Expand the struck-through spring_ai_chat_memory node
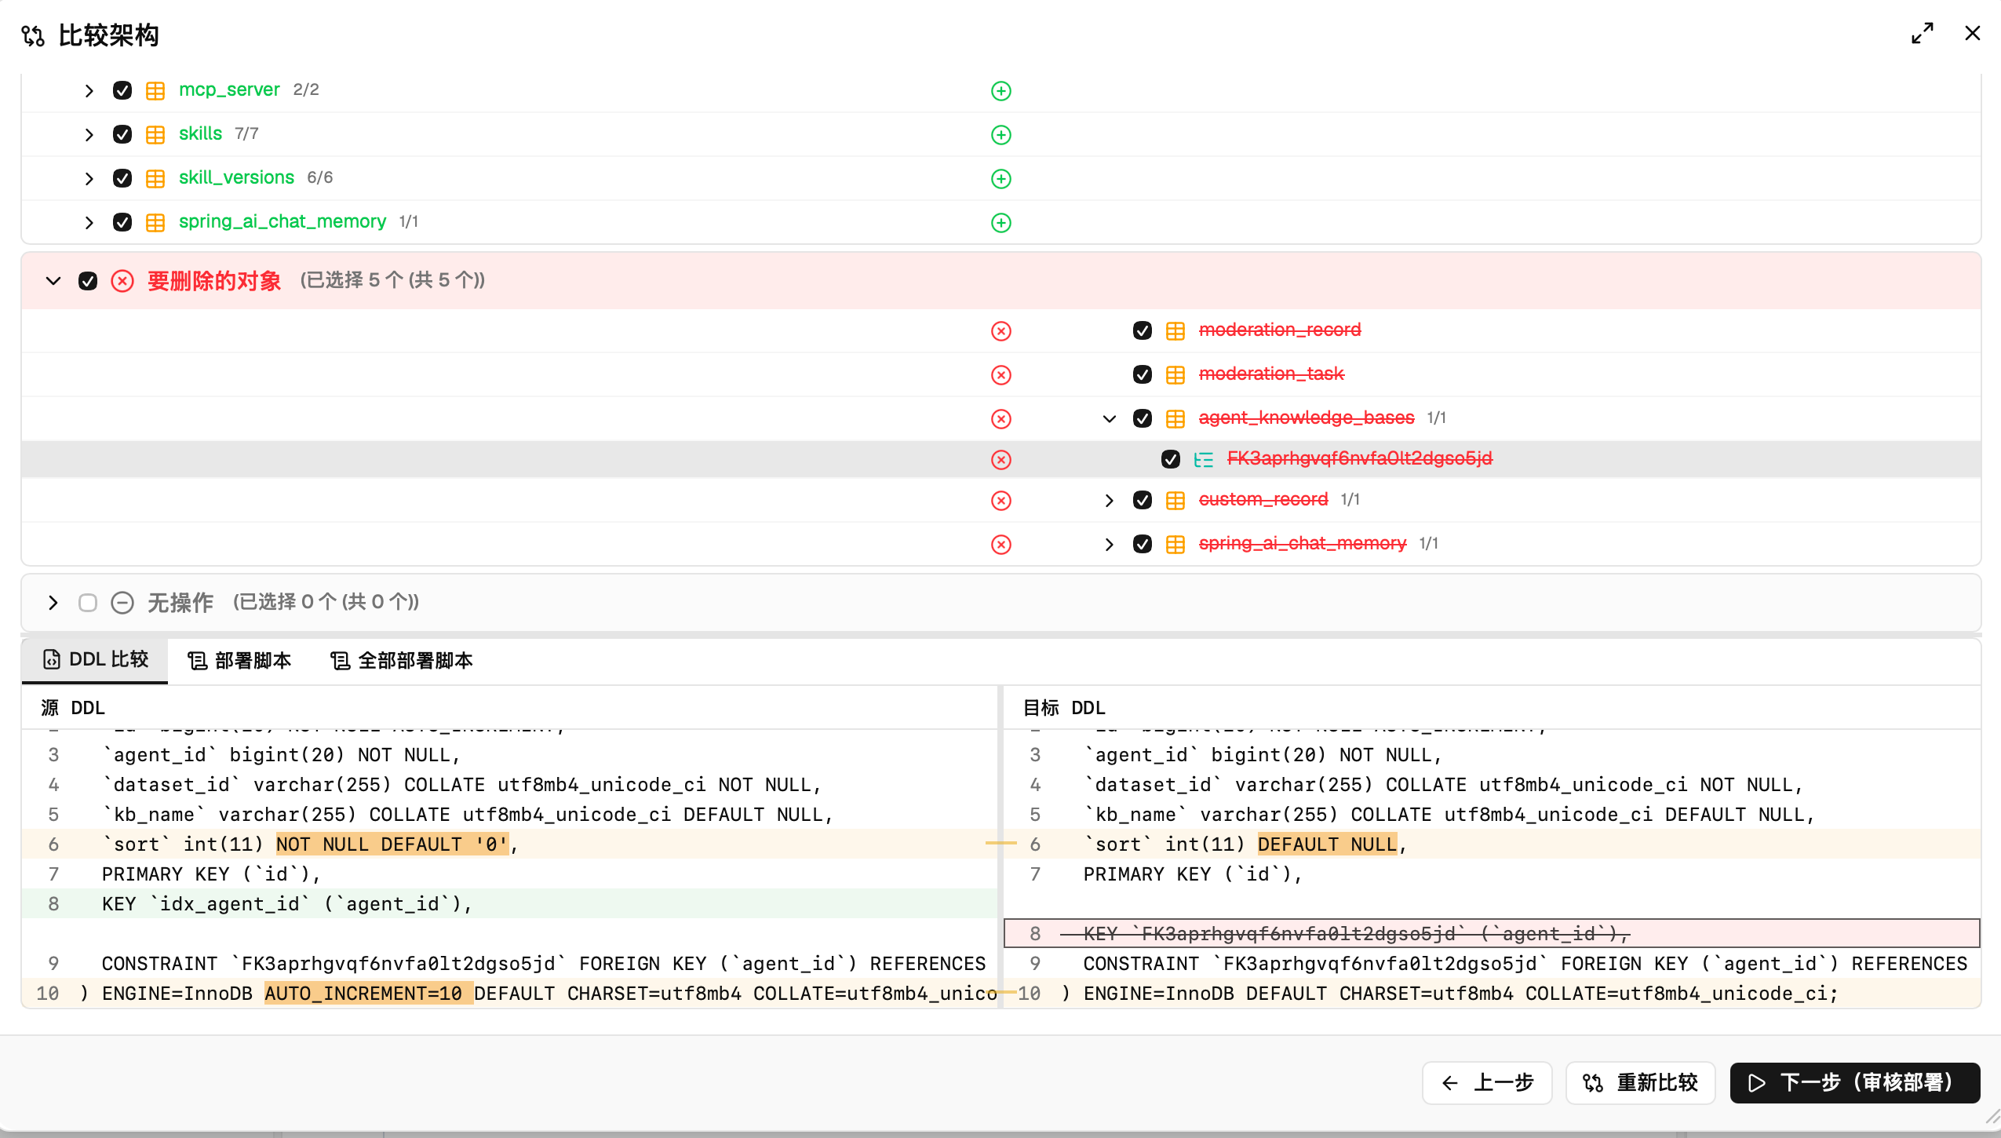This screenshot has height=1138, width=2001. [x=1109, y=545]
